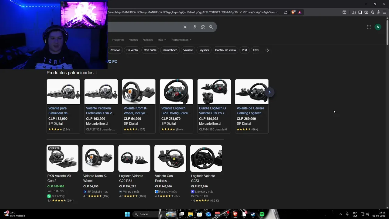The height and width of the screenshot is (219, 389).
Task: Open 'Bundle Logitech G Volante G29' sponsored link
Action: coord(214,110)
